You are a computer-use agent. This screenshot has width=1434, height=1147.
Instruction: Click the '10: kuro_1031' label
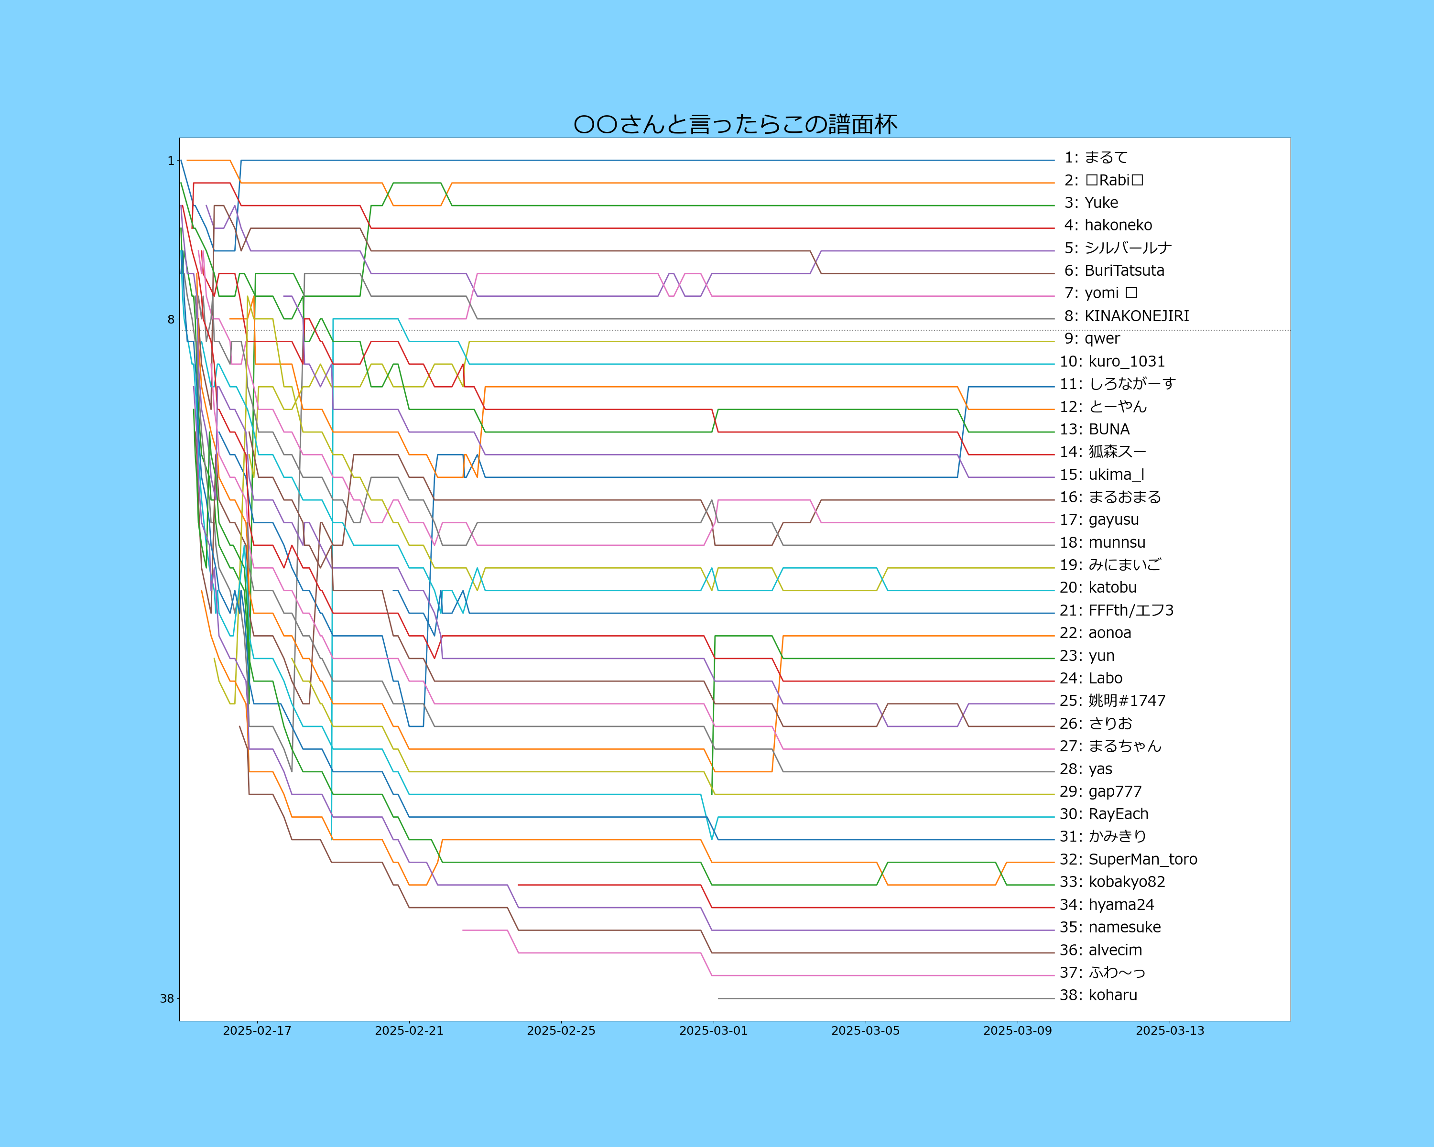[1112, 361]
